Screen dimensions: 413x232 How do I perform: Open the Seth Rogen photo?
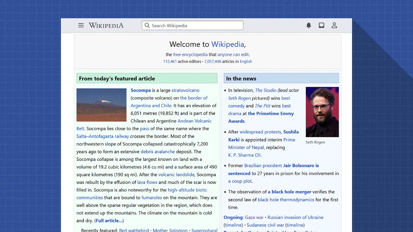(x=322, y=112)
